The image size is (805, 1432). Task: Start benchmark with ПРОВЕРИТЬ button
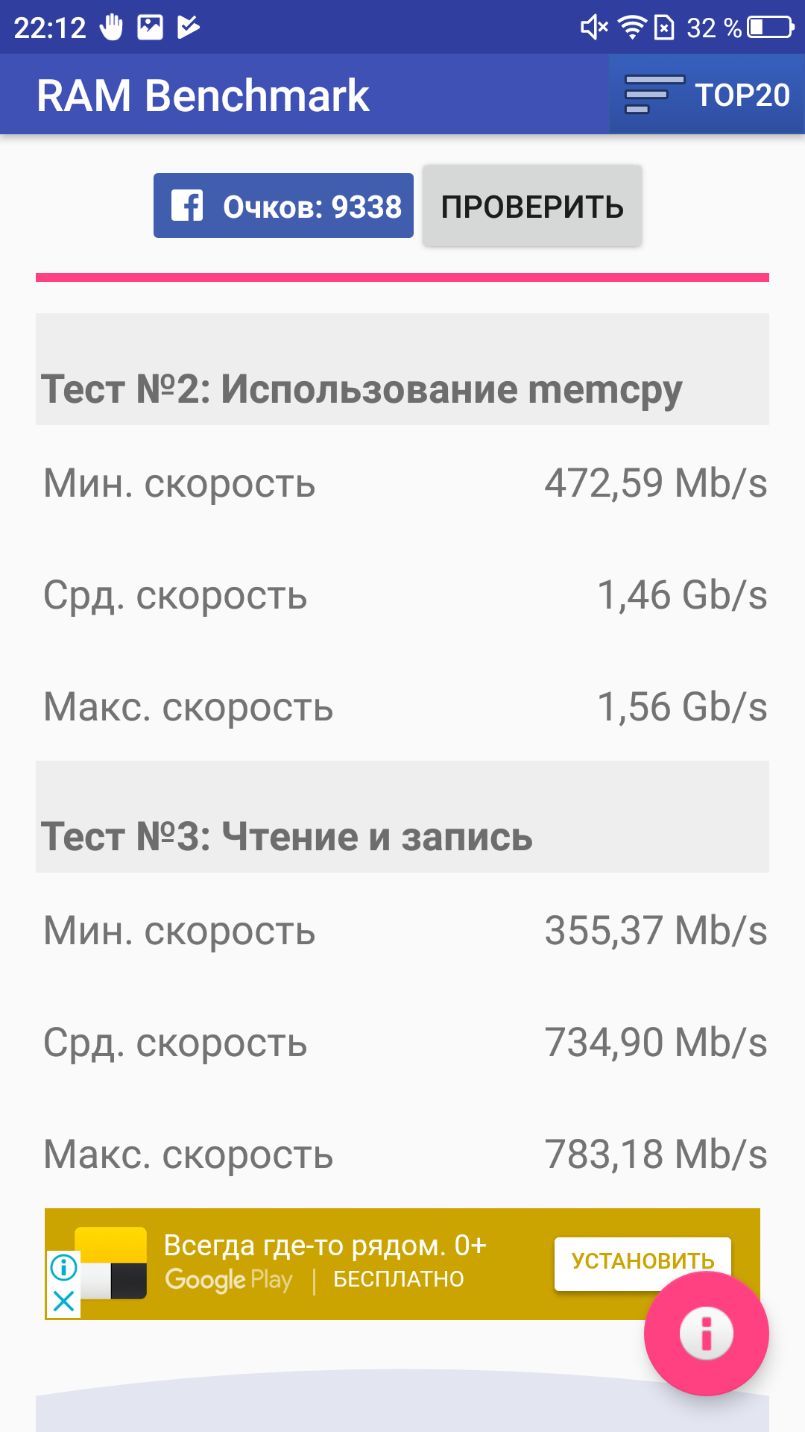[532, 206]
